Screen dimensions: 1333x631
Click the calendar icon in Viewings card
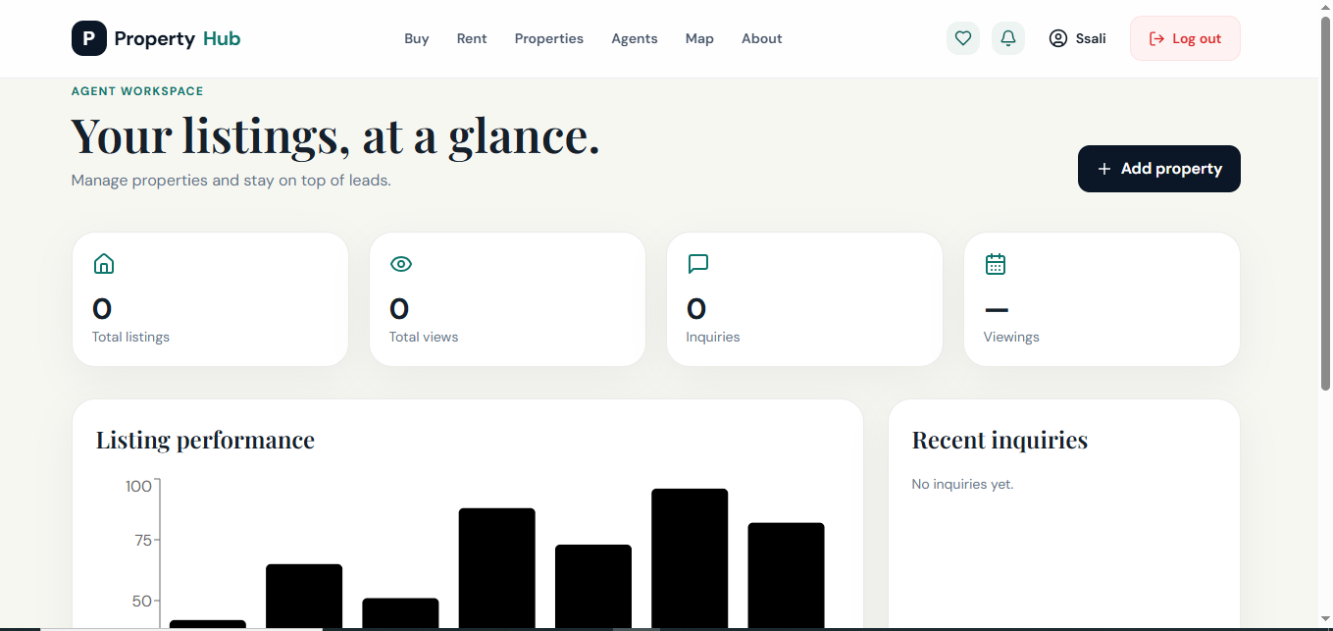(996, 264)
